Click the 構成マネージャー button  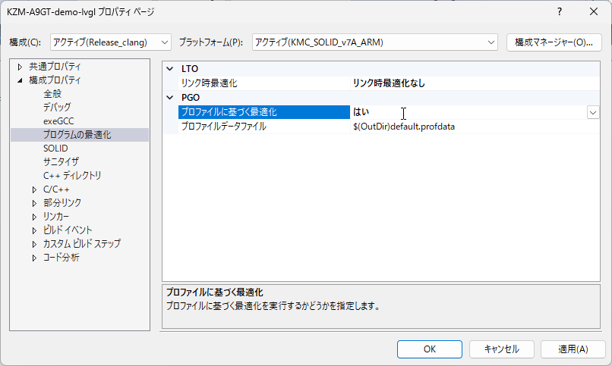click(x=554, y=42)
